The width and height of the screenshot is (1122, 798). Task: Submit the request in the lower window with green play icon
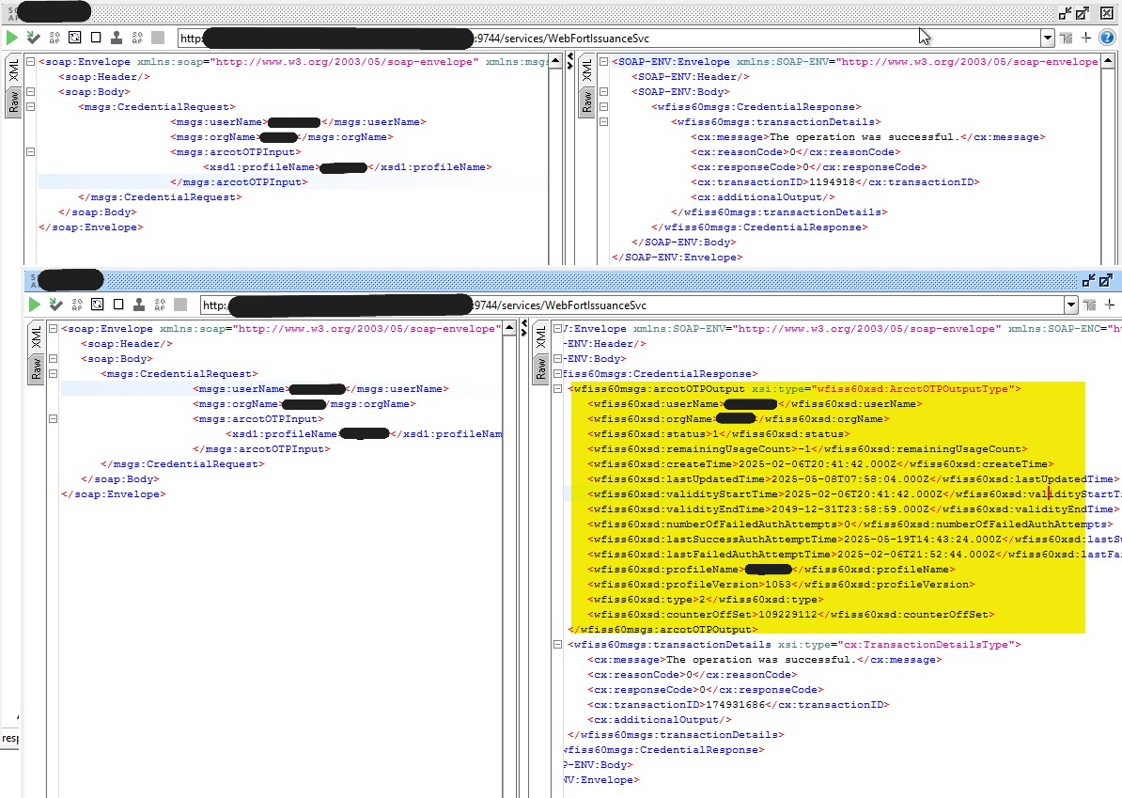(x=35, y=305)
